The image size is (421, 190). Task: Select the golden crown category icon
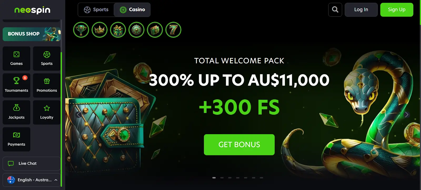[99, 30]
